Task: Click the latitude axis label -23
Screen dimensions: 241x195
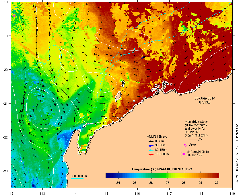Action: point(5,171)
